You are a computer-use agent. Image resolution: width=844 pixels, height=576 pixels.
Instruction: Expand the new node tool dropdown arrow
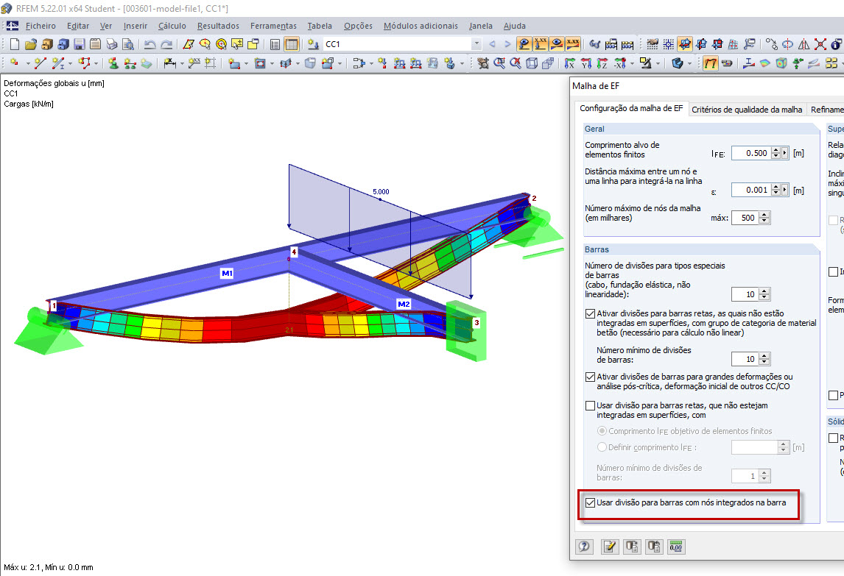point(27,63)
